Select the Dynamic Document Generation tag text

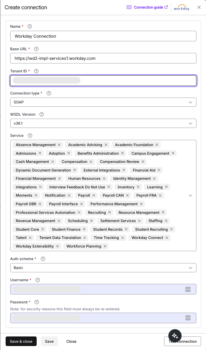43,170
